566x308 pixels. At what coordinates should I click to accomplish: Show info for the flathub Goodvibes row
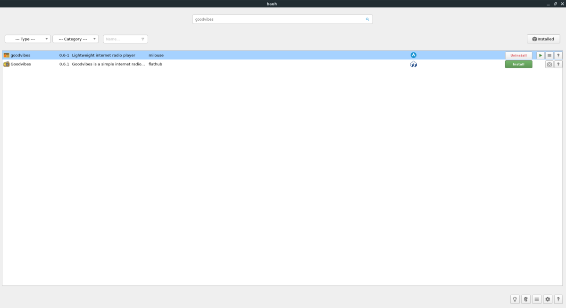click(558, 65)
